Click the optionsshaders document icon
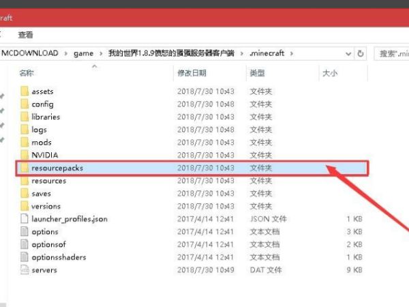The height and width of the screenshot is (307, 409). click(25, 257)
